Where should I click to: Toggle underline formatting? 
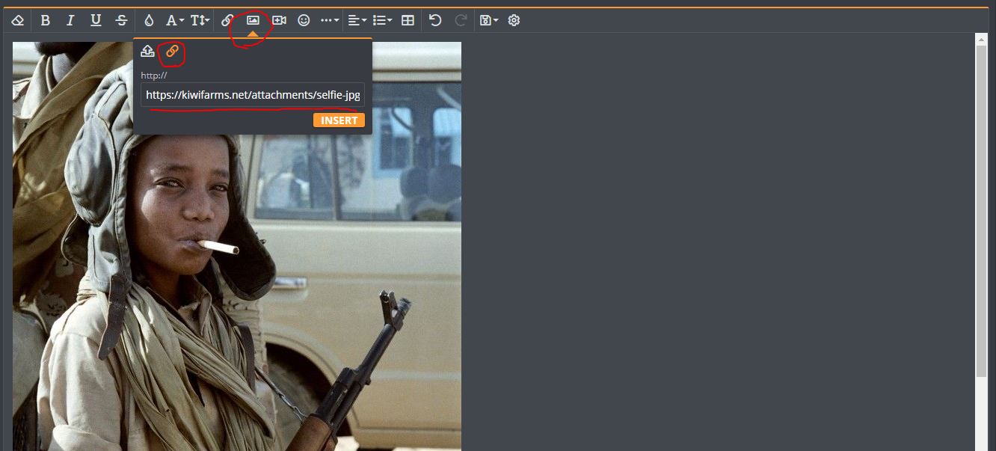pyautogui.click(x=96, y=21)
